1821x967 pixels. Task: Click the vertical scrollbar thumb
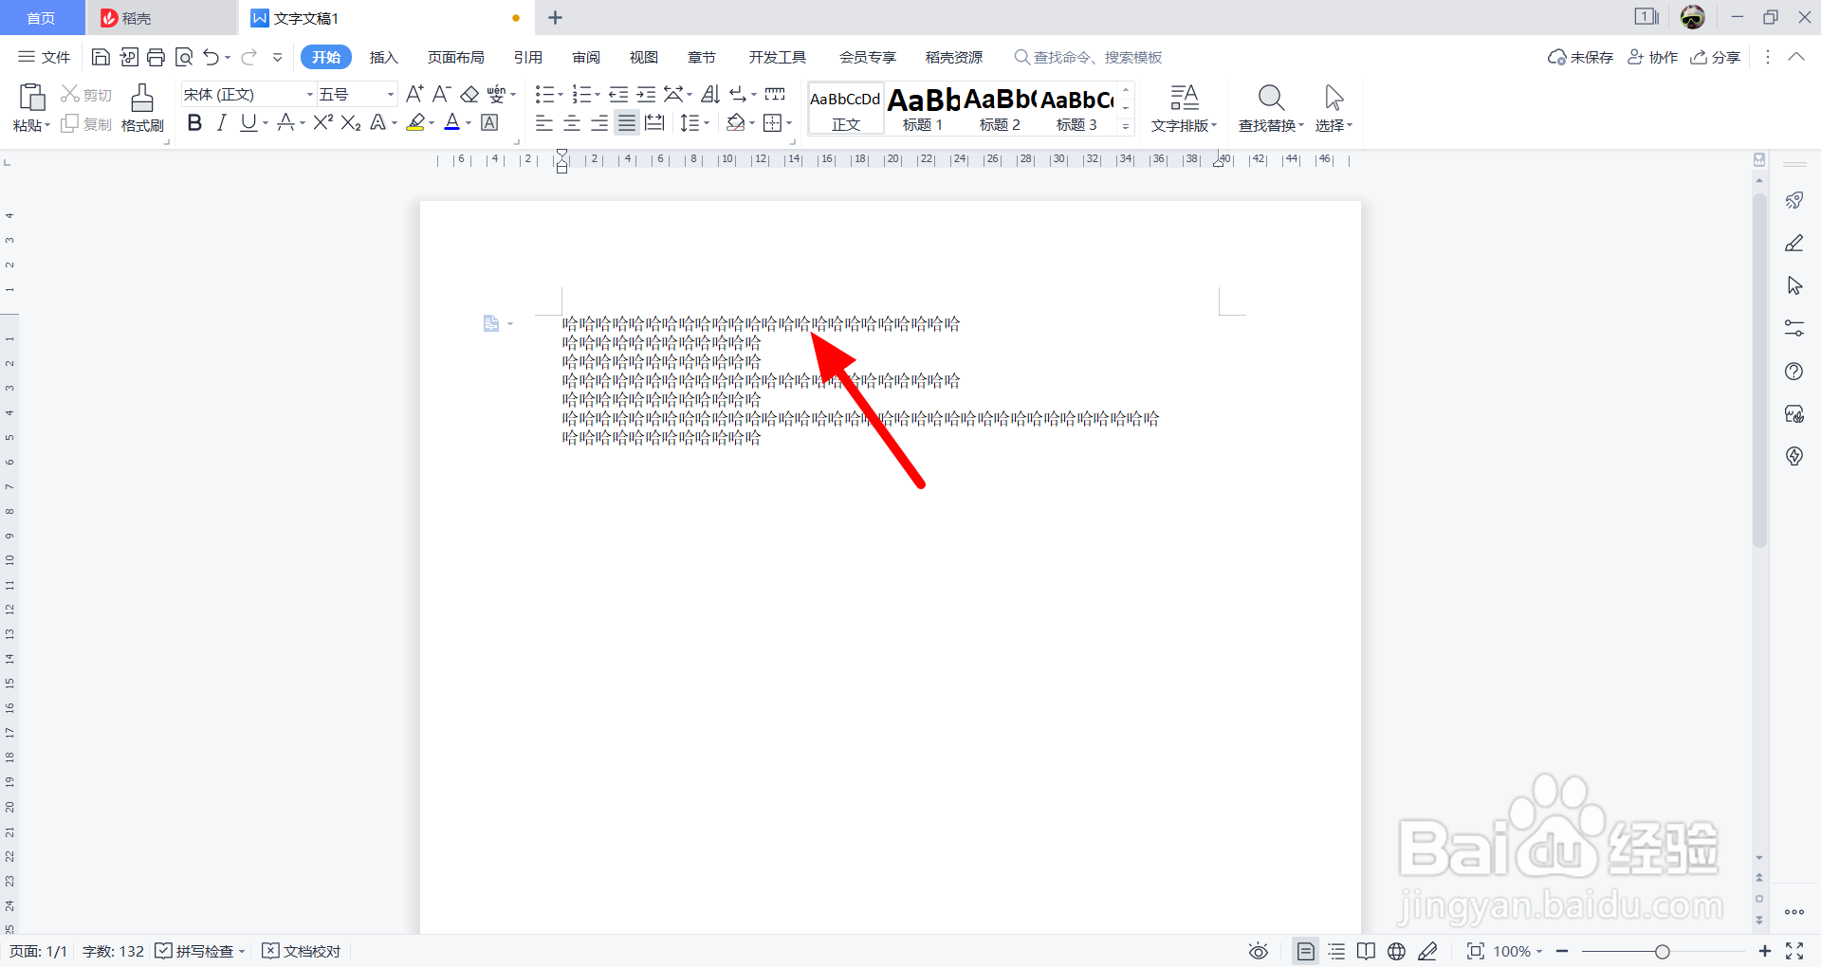(1759, 372)
